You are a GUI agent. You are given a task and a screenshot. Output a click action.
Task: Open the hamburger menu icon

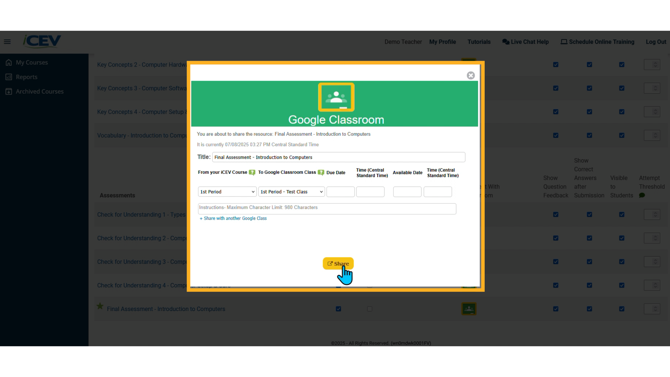tap(7, 42)
